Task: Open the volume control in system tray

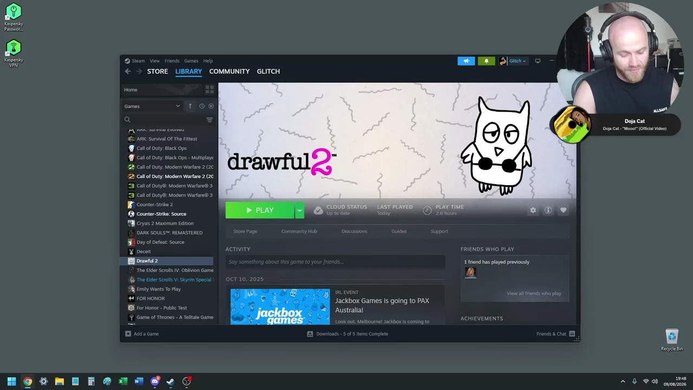Action: pyautogui.click(x=655, y=381)
